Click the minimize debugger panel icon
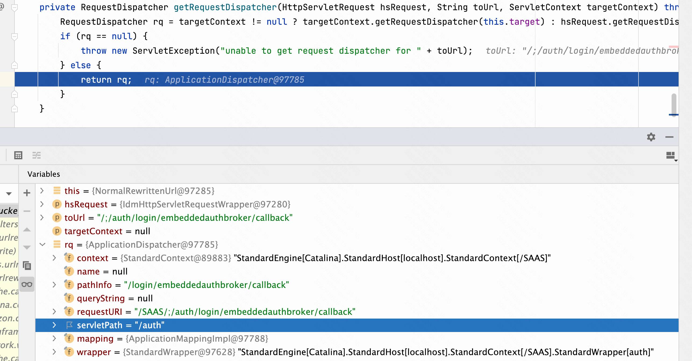The width and height of the screenshot is (692, 361). pos(670,137)
